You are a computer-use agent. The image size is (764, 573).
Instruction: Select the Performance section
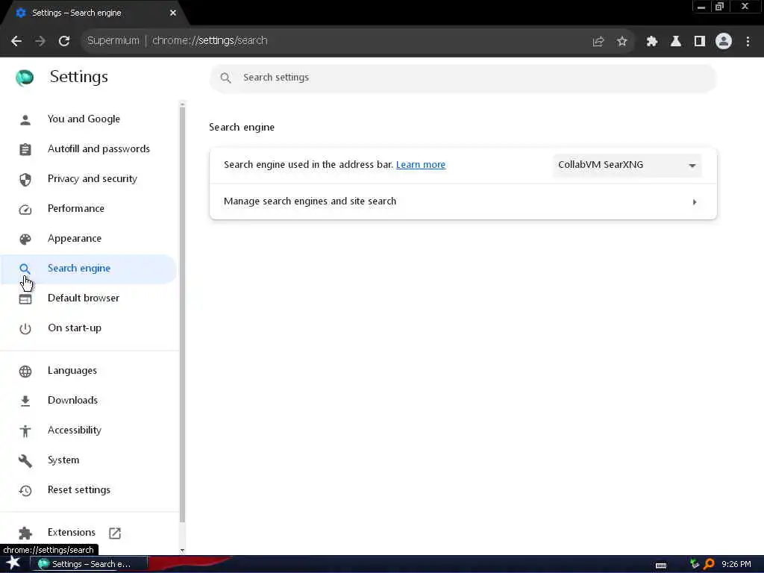point(88,209)
